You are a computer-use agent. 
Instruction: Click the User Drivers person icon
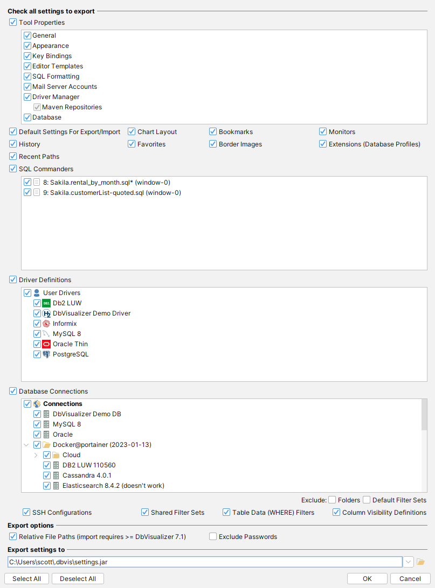click(37, 293)
